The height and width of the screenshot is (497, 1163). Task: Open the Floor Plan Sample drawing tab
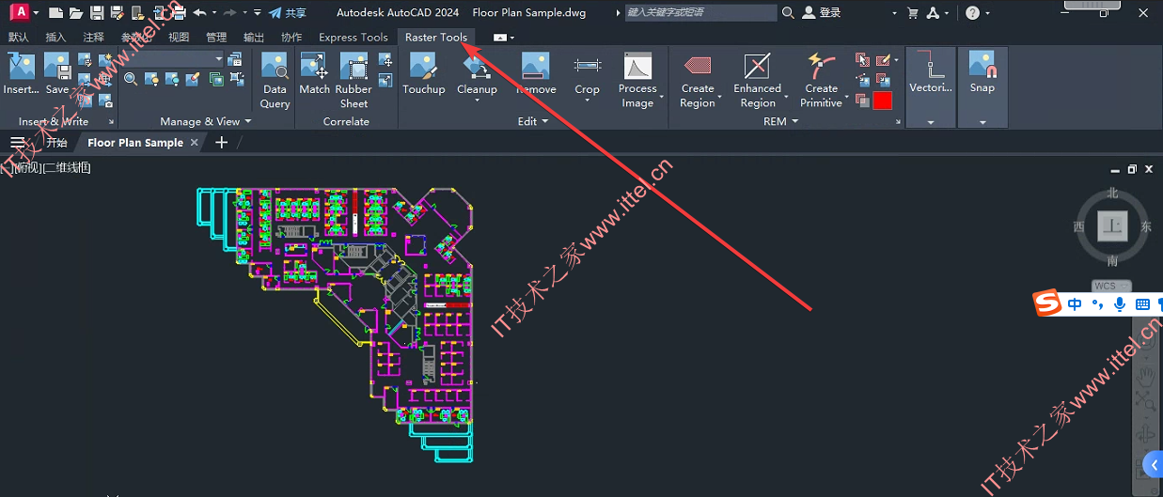(135, 143)
